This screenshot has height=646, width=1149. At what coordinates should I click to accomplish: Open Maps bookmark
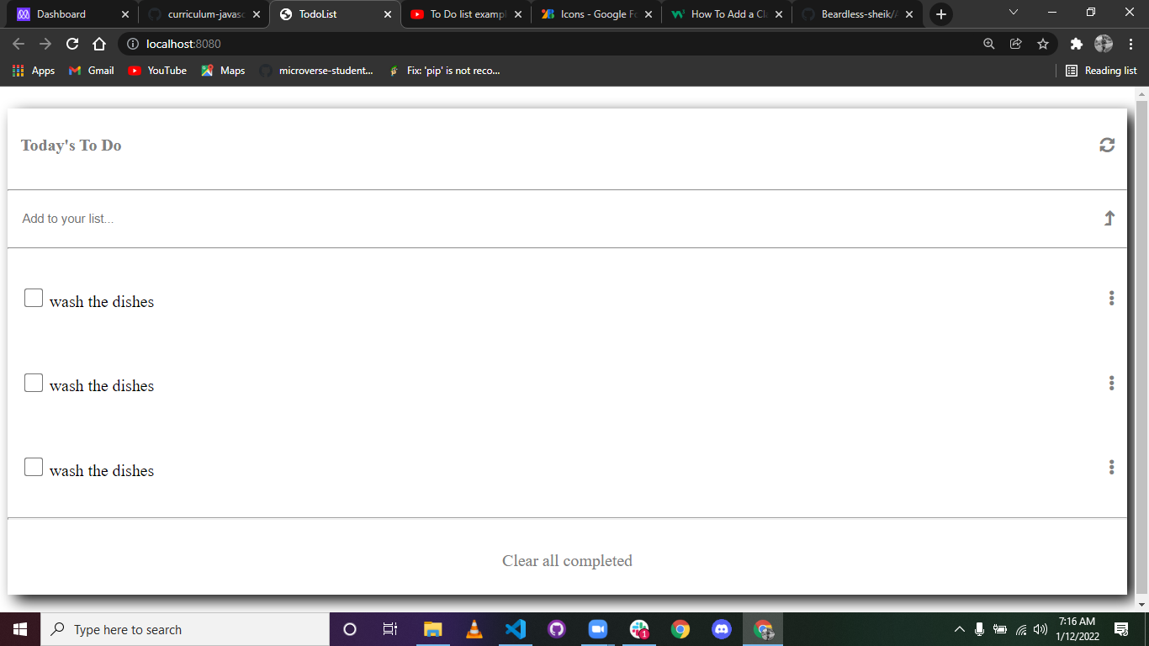coord(223,71)
